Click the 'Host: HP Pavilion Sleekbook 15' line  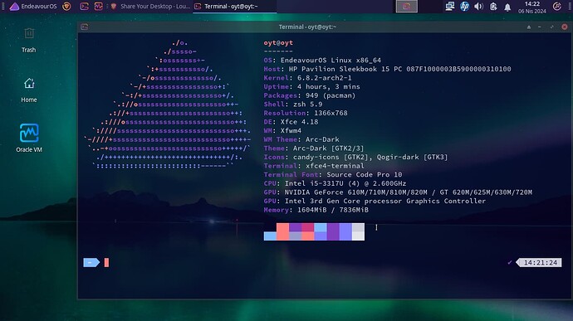[387, 69]
